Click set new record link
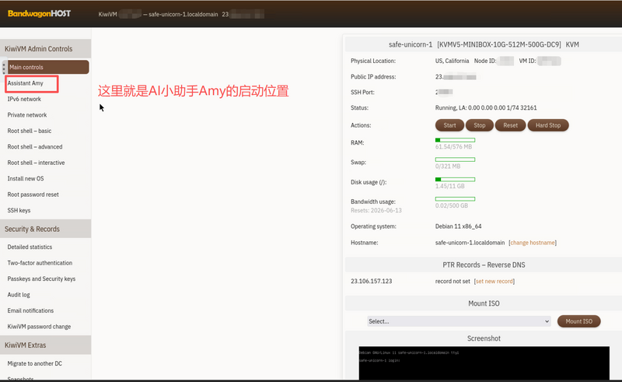 (x=494, y=281)
